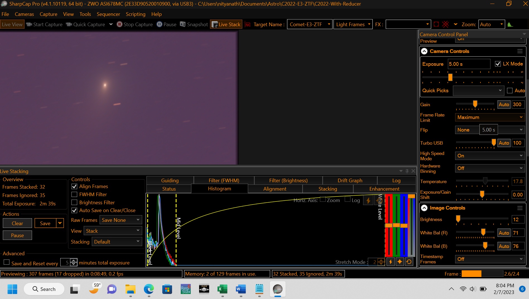Open Microsoft Word from the taskbar
This screenshot has width=529, height=299.
pos(241,289)
